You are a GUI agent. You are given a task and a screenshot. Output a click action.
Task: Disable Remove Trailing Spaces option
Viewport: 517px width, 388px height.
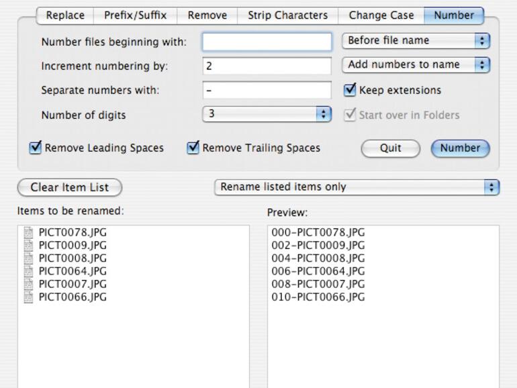(193, 148)
